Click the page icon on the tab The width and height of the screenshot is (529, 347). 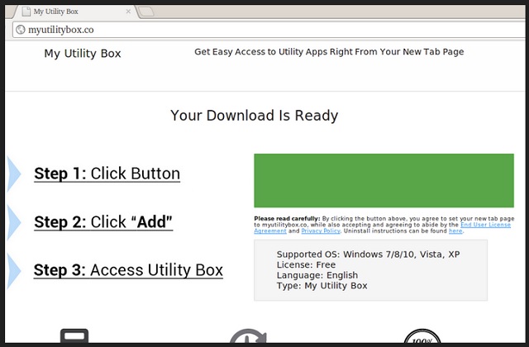click(x=26, y=12)
